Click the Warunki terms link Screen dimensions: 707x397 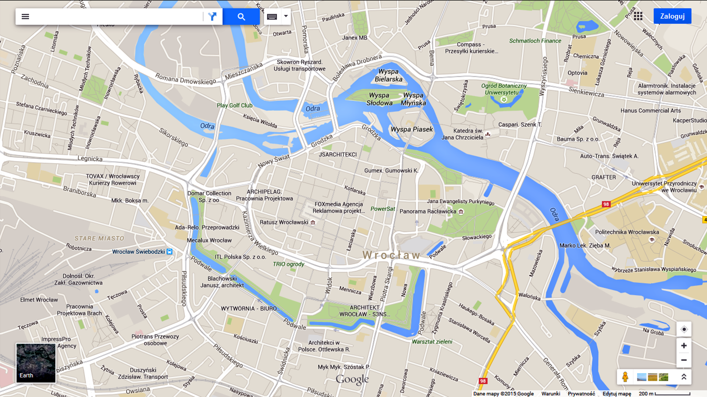pos(551,394)
